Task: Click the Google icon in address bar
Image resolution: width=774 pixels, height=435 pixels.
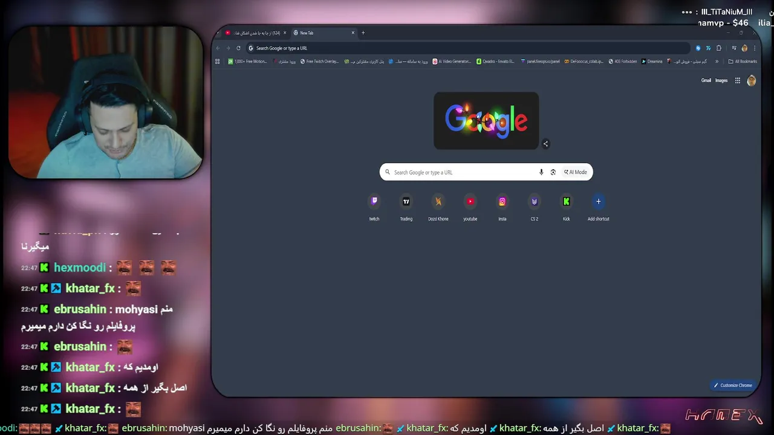Action: coord(251,48)
